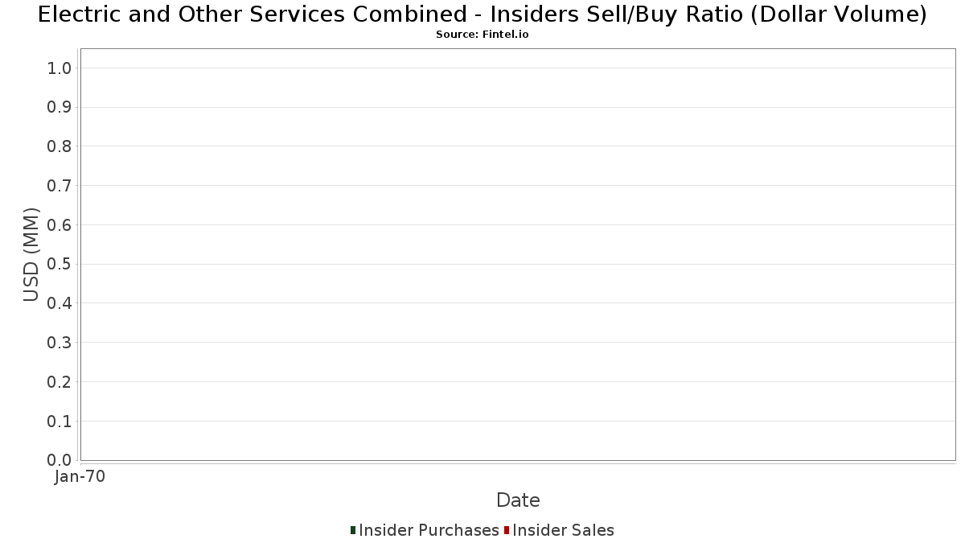Click the Date x-axis title

point(518,500)
